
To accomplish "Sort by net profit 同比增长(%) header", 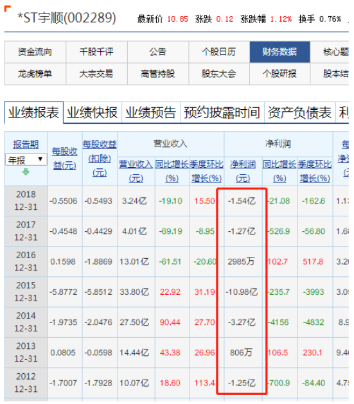I will (x=279, y=171).
